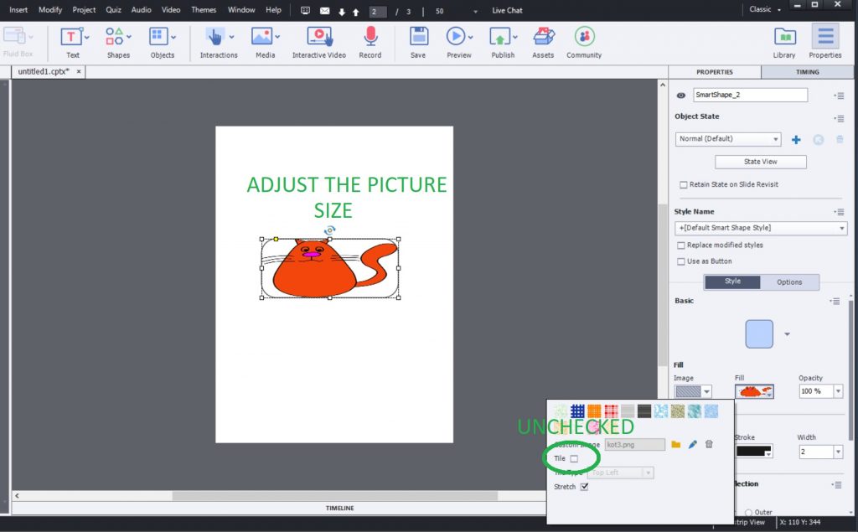
Task: Enable the Tile option
Action: (573, 458)
